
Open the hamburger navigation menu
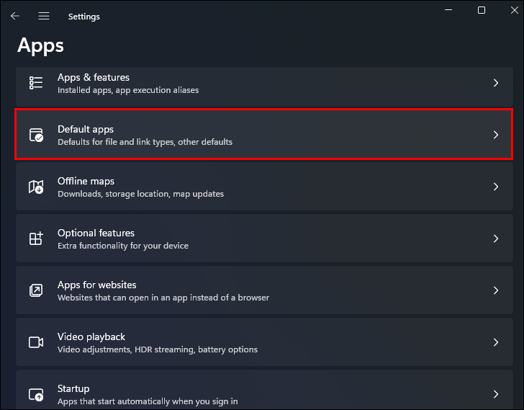[44, 16]
